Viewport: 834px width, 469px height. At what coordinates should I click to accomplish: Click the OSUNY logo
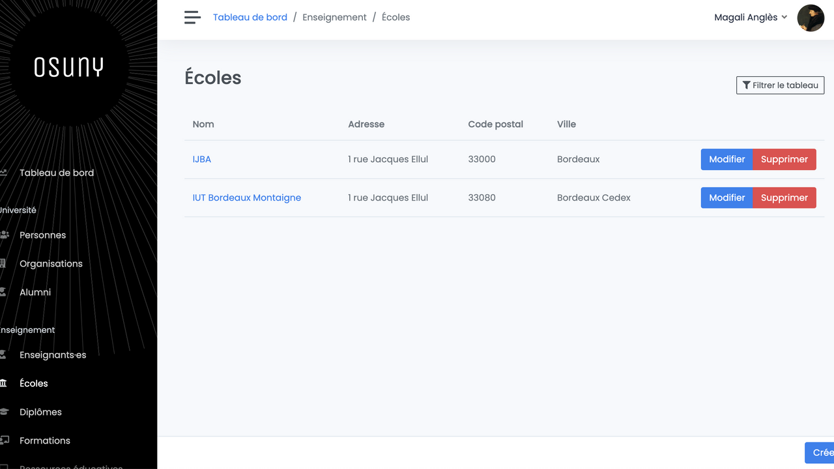point(68,67)
